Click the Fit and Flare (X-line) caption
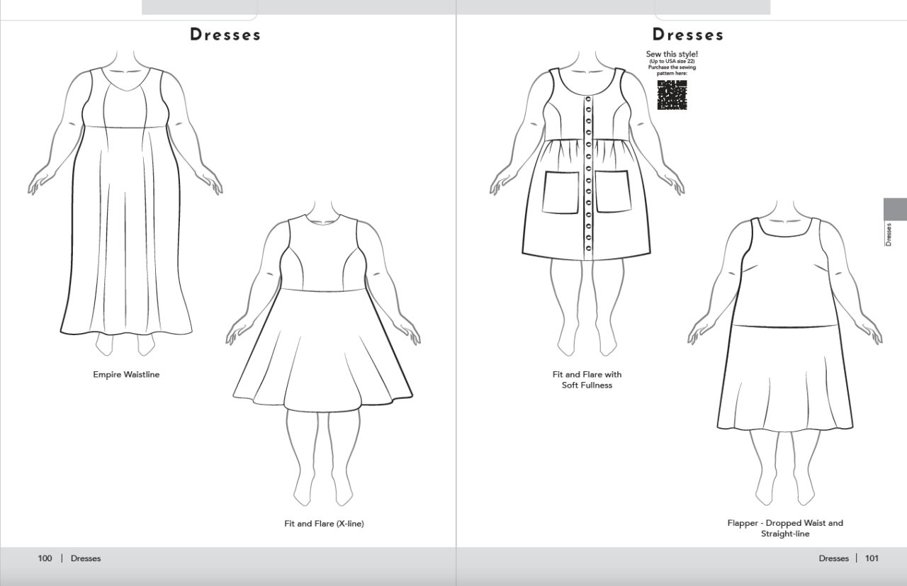 tap(324, 522)
